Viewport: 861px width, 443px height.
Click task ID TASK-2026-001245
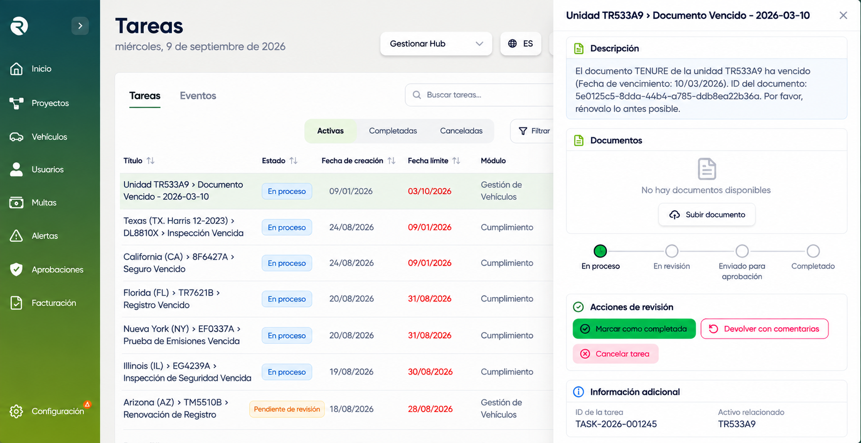point(616,424)
